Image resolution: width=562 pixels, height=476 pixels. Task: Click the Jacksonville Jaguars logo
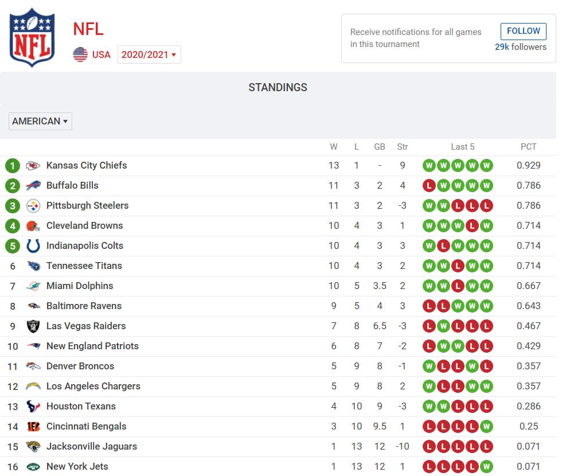pyautogui.click(x=33, y=447)
